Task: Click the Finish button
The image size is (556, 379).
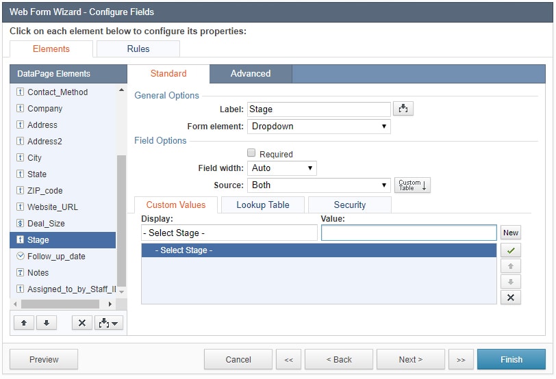Action: coord(511,360)
